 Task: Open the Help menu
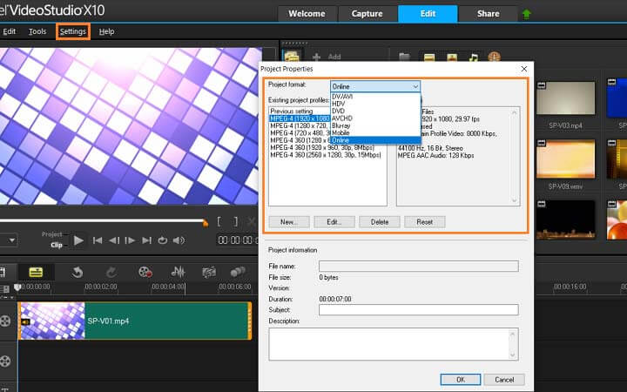point(106,31)
